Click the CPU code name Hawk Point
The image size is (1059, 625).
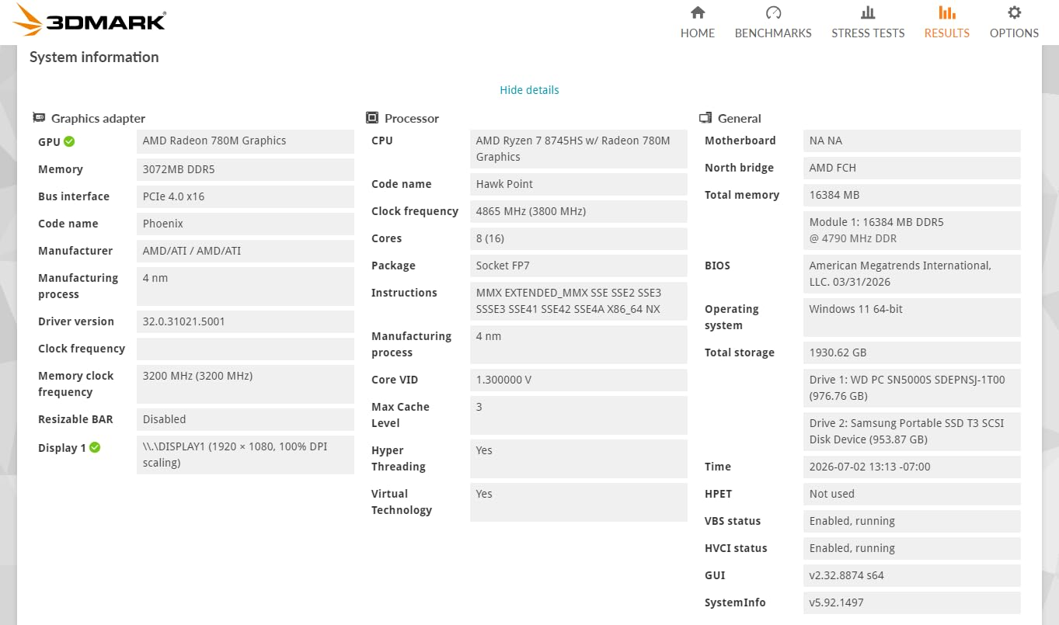tap(579, 184)
